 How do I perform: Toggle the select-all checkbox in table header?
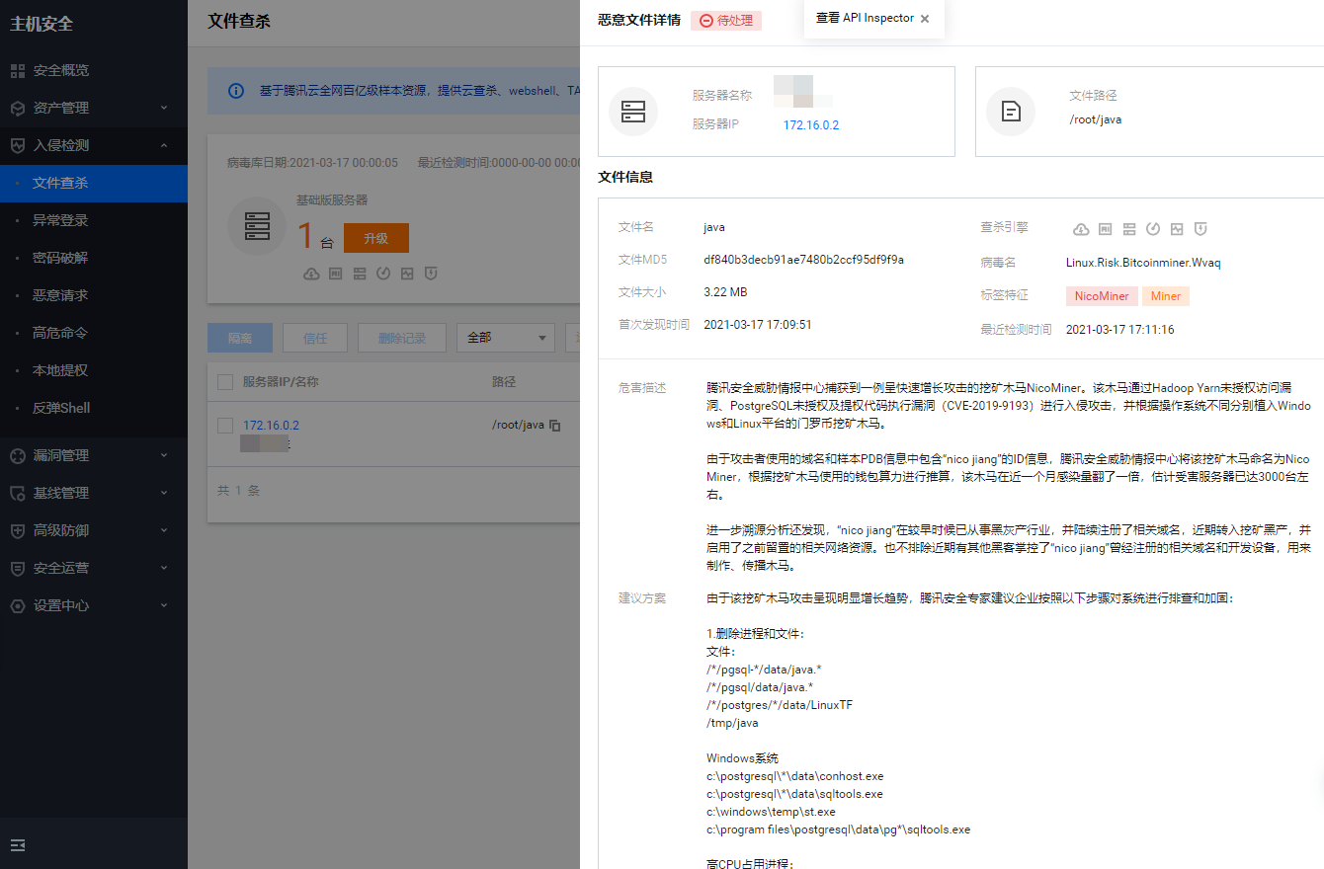(x=224, y=382)
